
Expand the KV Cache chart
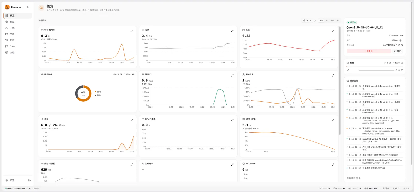(x=333, y=165)
